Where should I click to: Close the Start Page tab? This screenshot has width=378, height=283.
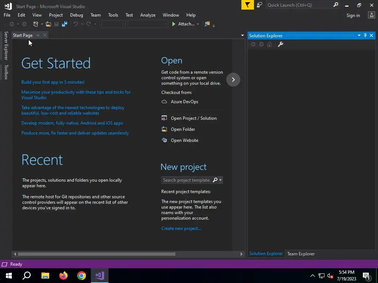click(x=45, y=35)
